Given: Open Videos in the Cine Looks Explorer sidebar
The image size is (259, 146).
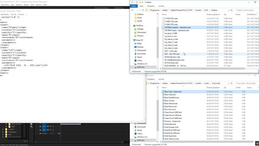Looking at the screenshot, I should 140,133.
